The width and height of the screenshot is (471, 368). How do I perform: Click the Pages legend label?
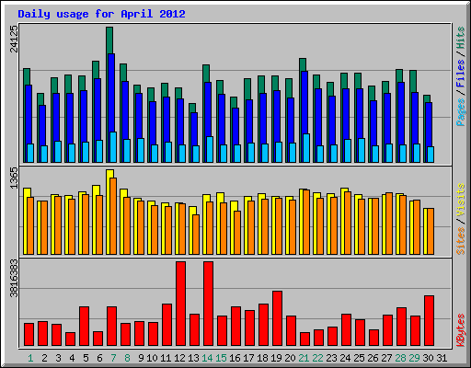click(x=461, y=112)
